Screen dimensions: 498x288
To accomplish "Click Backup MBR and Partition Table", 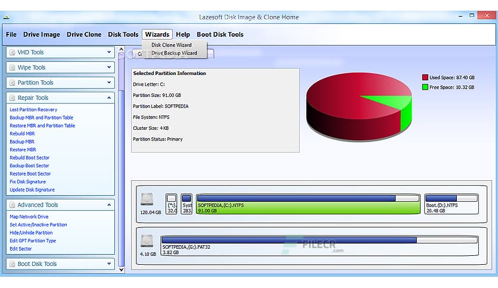I will 41,117.
